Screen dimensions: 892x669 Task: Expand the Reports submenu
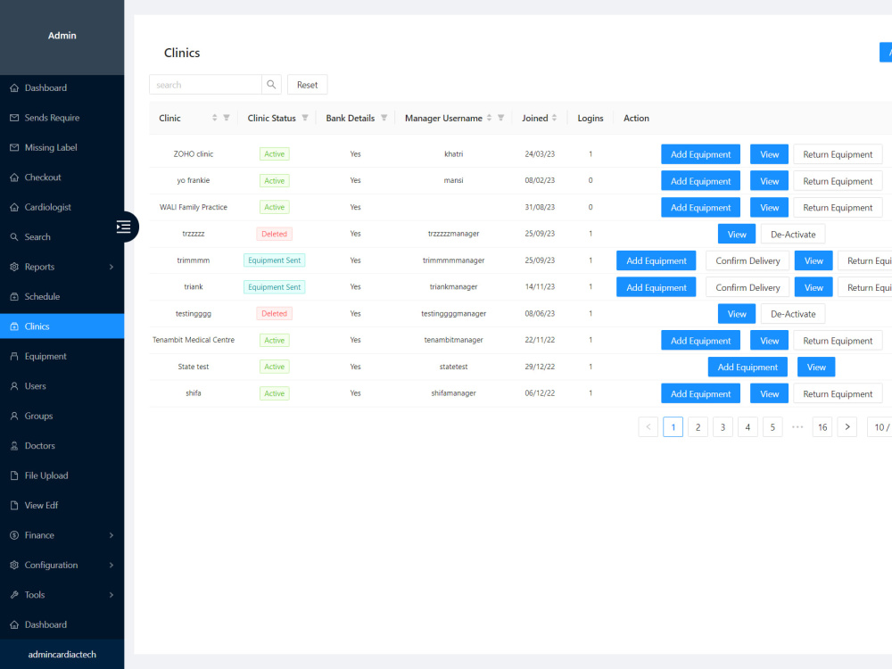tap(62, 267)
